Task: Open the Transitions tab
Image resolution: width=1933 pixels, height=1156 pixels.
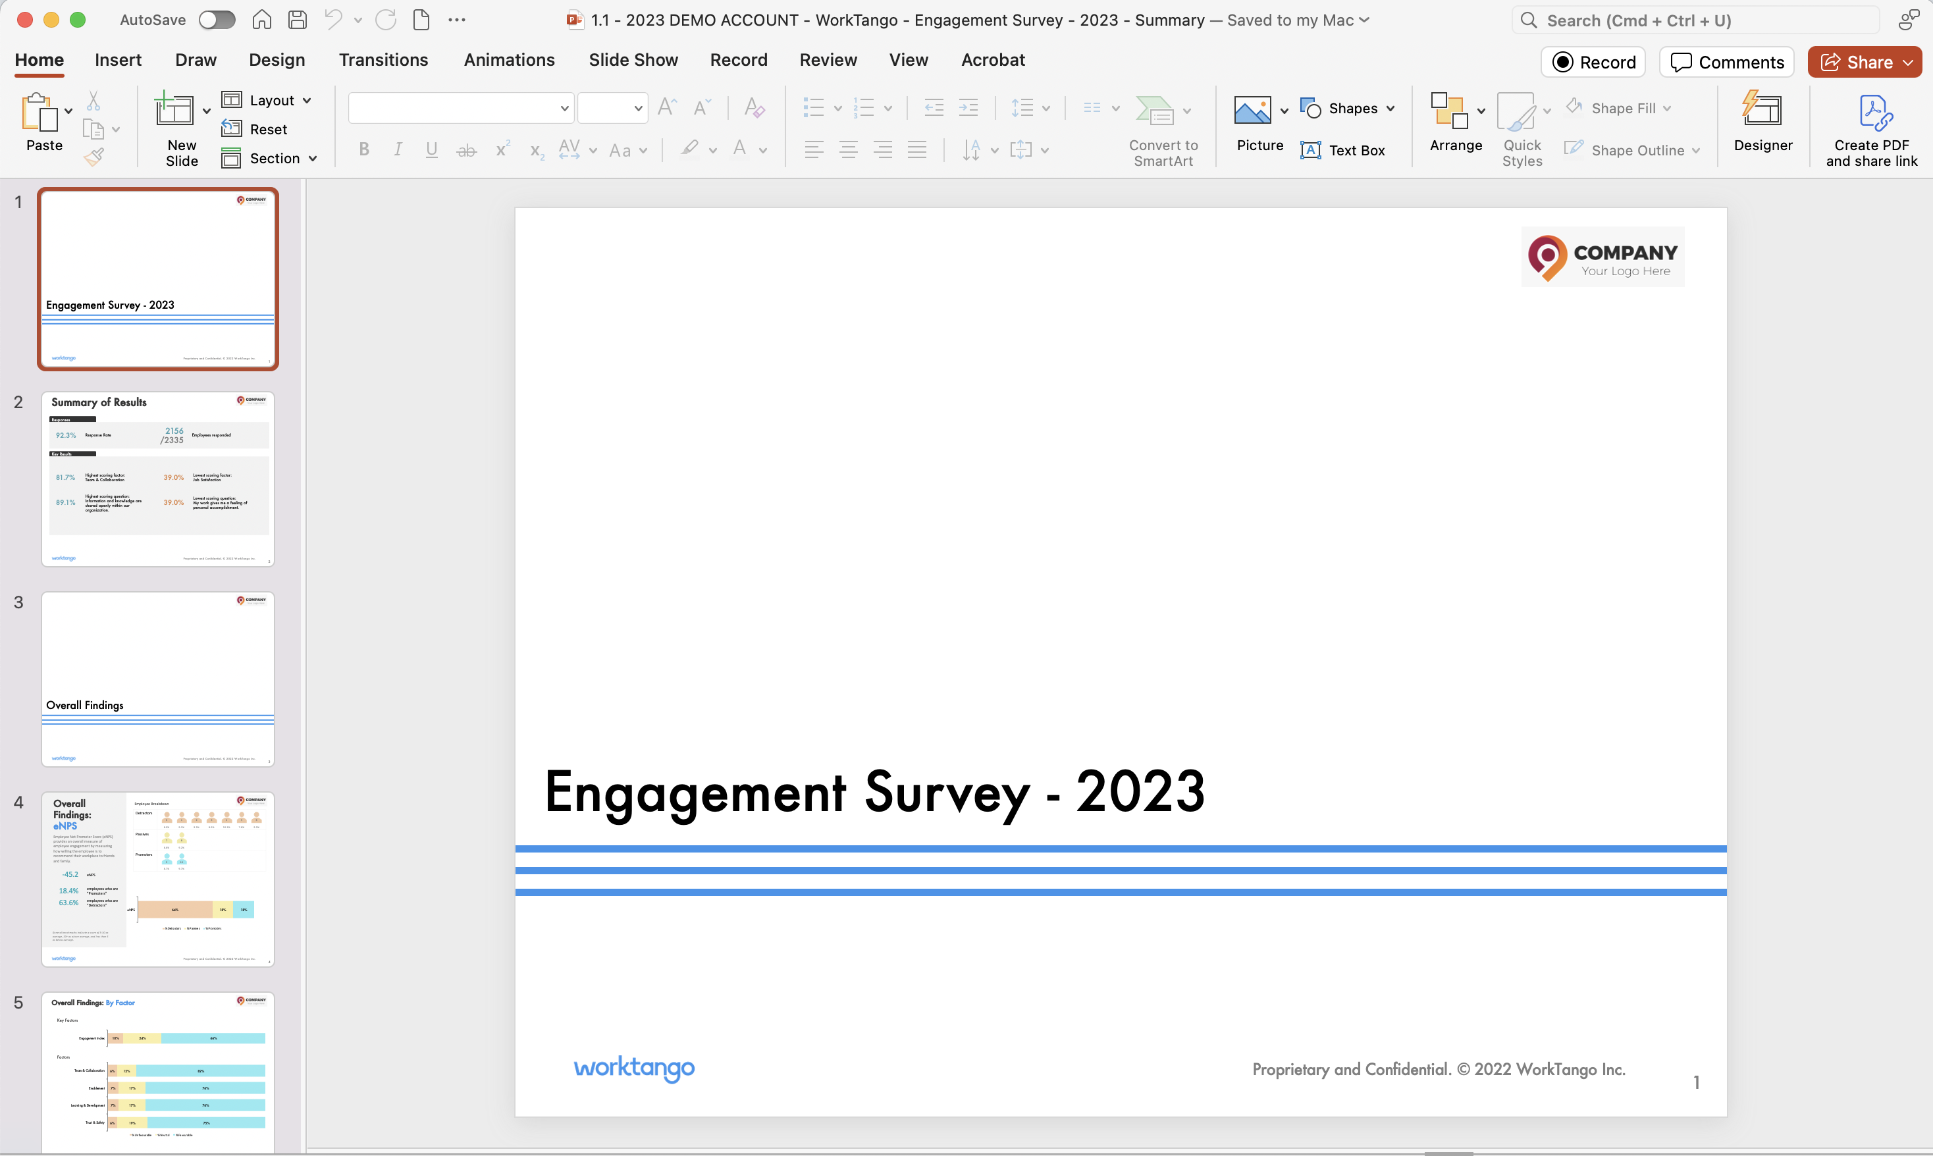Action: click(383, 60)
